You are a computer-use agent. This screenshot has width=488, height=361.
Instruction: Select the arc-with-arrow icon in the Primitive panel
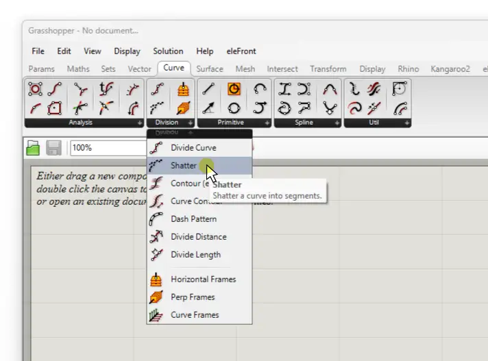tap(260, 108)
